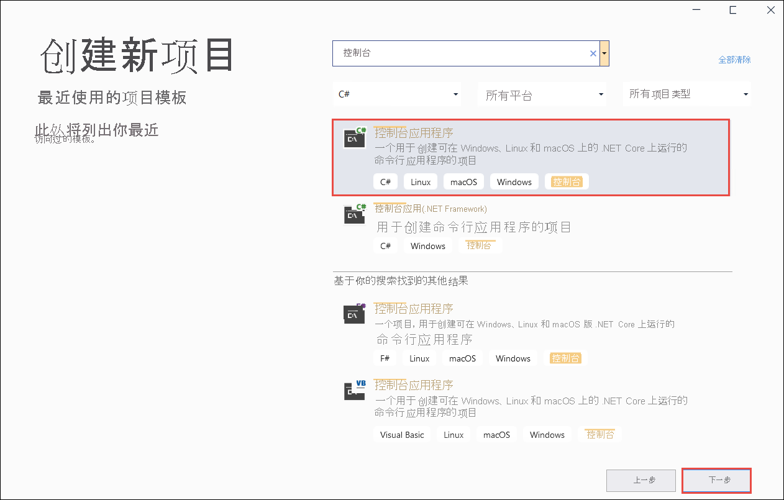Open the 所有平台 platform filter dropdown

[x=542, y=95]
